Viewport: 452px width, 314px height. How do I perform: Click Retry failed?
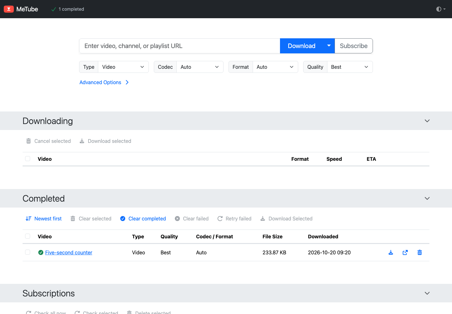tap(234, 219)
